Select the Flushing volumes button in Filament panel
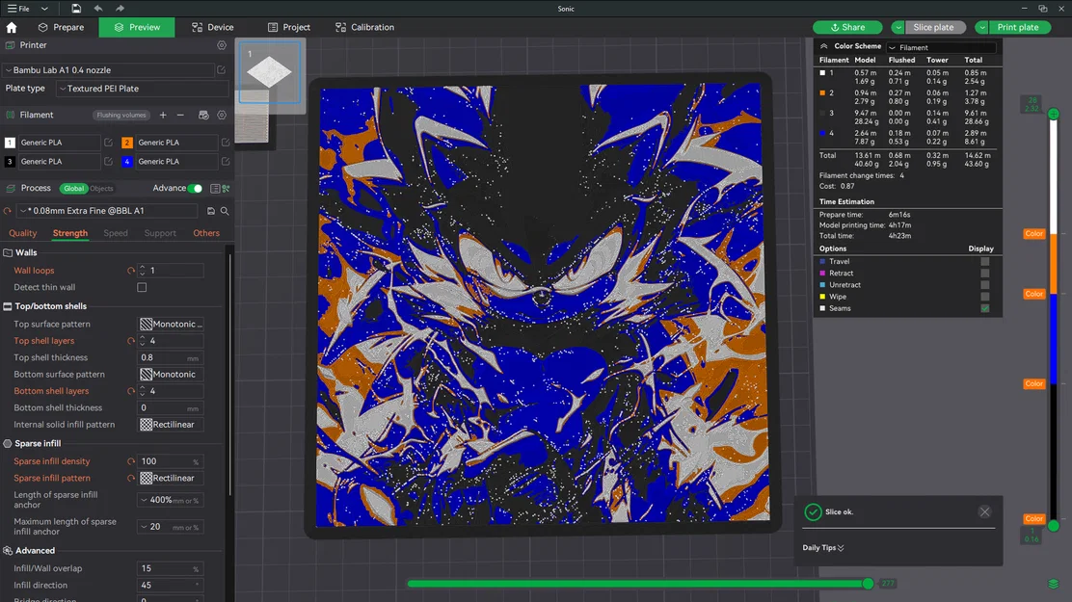This screenshot has width=1072, height=602. tap(121, 115)
